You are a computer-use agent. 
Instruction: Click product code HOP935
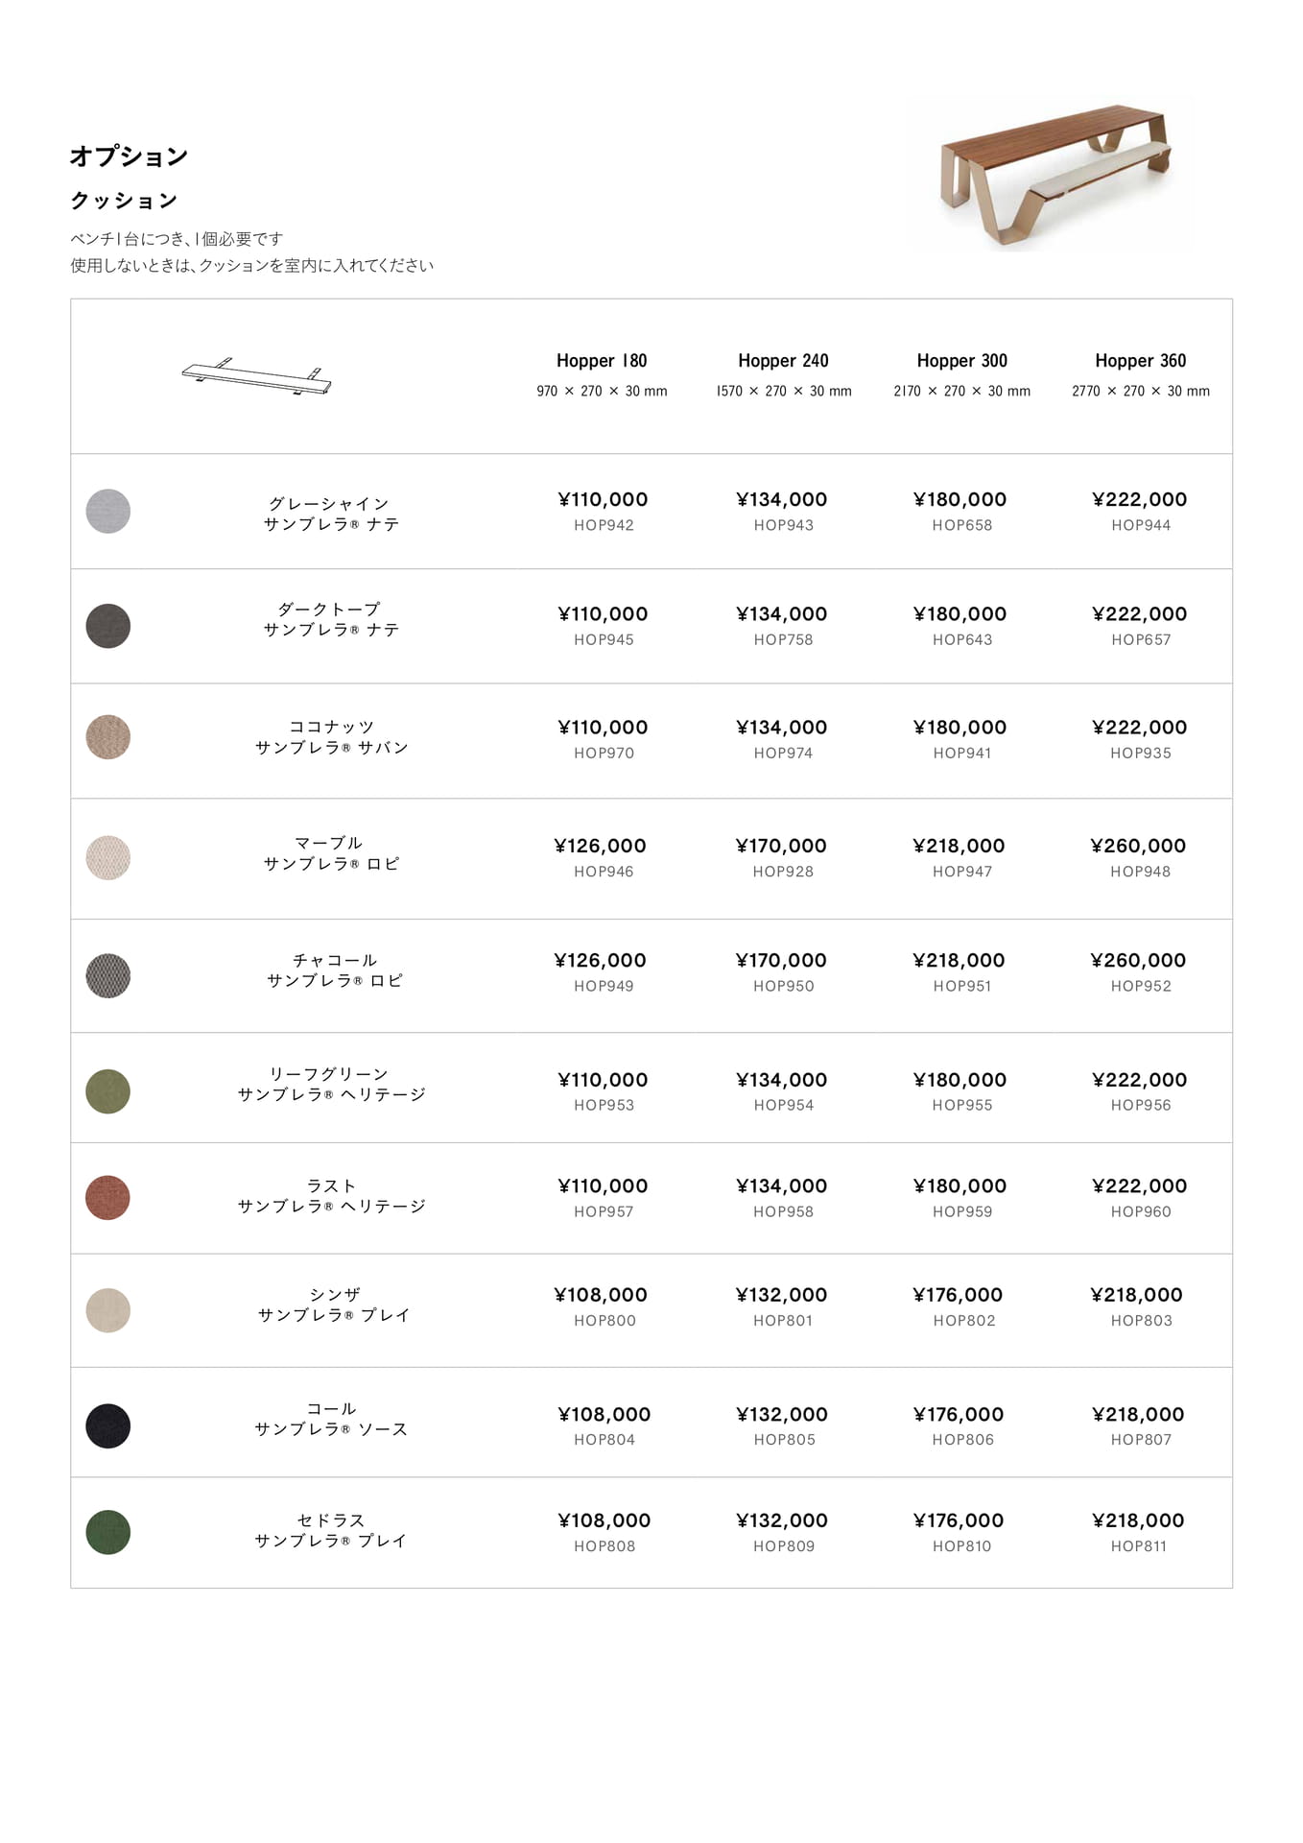click(x=1141, y=754)
